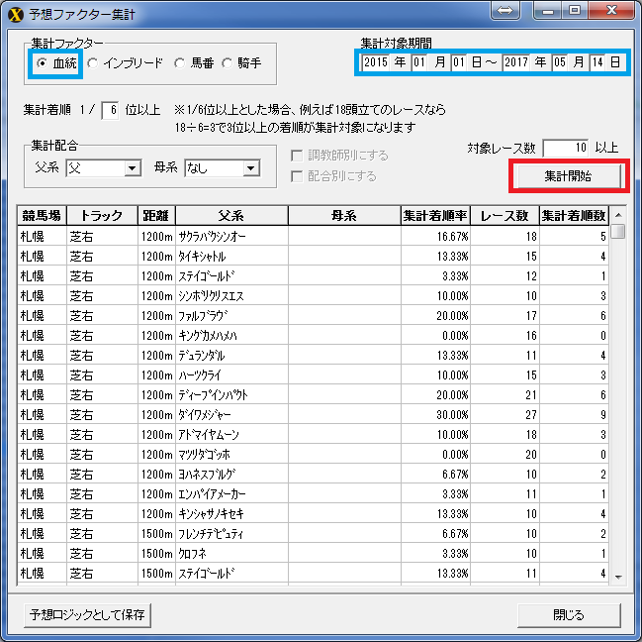
Task: Click the start year field 2015
Action: (376, 62)
